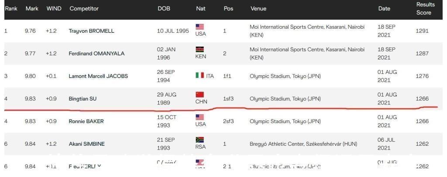Click the DOB column header
Image resolution: width=447 pixels, height=177 pixels.
tap(164, 9)
